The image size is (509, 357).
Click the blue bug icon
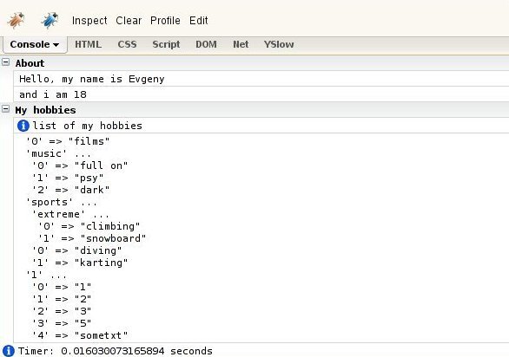50,20
